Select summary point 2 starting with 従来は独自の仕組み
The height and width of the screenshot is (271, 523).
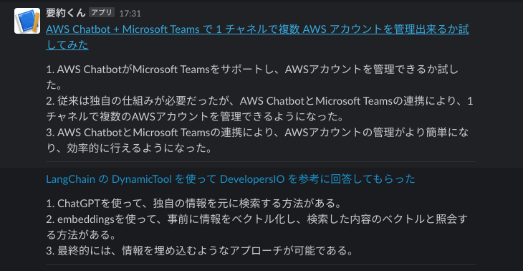pos(259,108)
